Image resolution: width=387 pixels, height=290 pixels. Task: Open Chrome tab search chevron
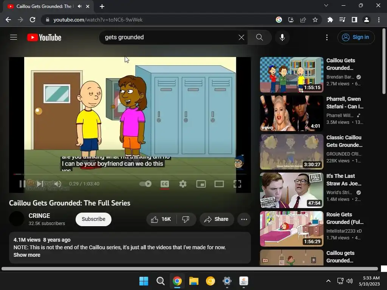tap(326, 5)
